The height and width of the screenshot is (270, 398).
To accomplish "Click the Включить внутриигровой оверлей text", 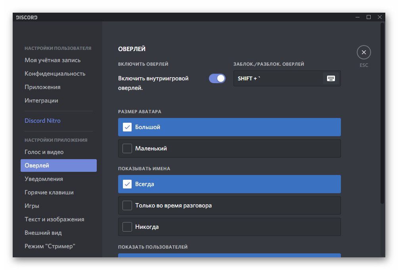I will [x=153, y=83].
